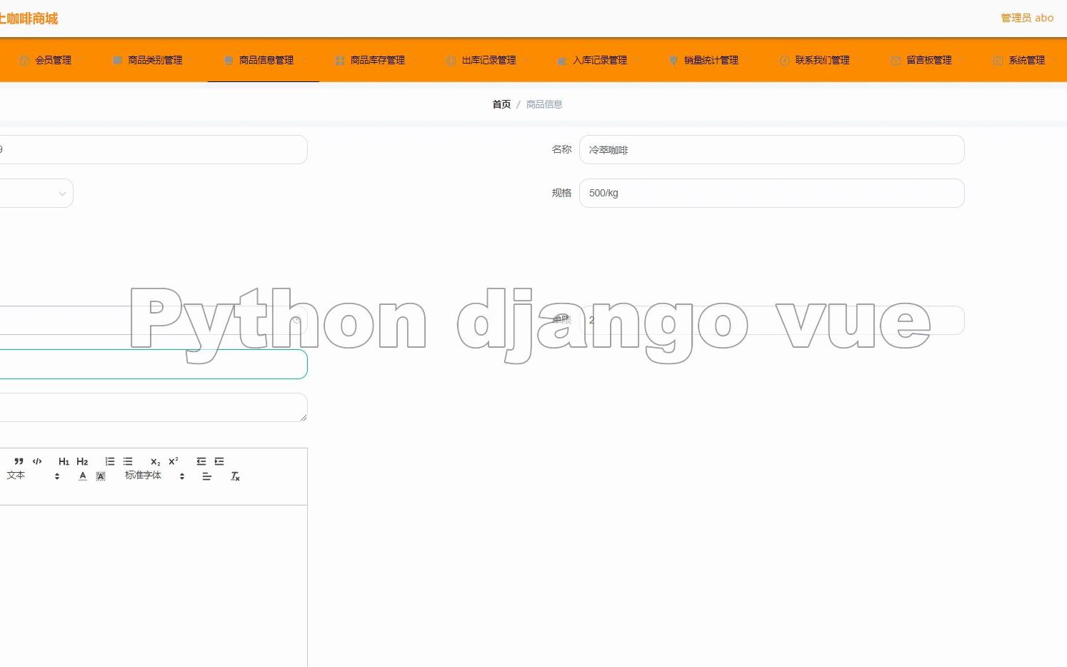The height and width of the screenshot is (667, 1067).
Task: Open the 入库记录管理 menu
Action: (598, 60)
